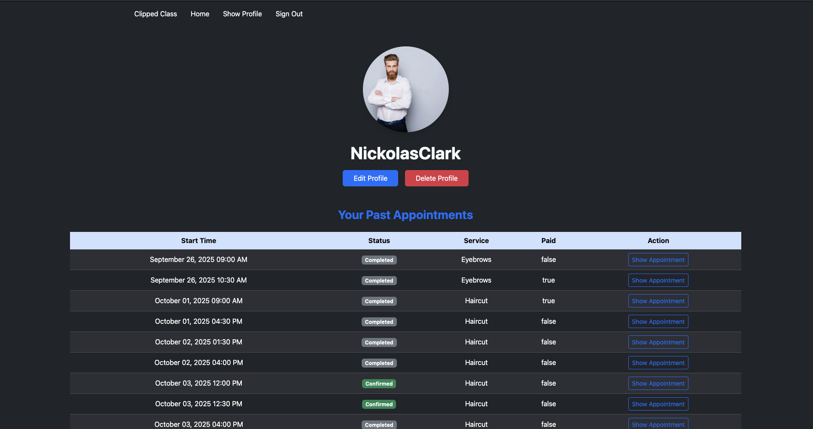Show appointment for October 01 04:30 PM
The width and height of the screenshot is (813, 429).
[658, 322]
